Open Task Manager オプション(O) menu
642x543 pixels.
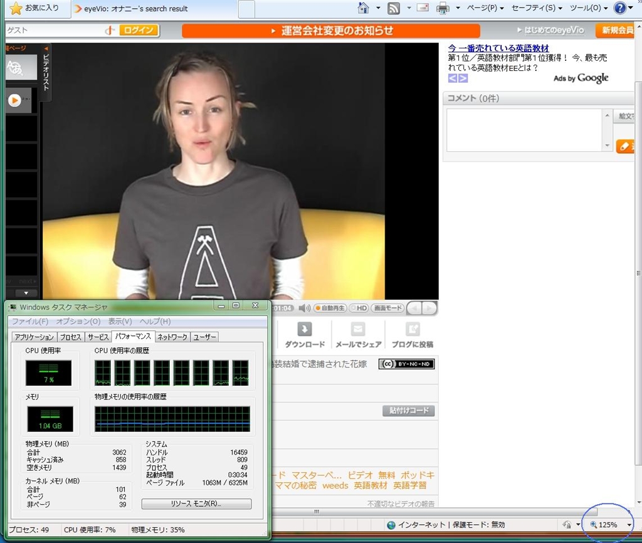pos(78,322)
